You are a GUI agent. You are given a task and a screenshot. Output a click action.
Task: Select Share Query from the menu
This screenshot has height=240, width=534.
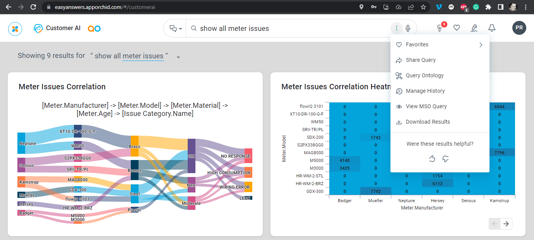421,60
